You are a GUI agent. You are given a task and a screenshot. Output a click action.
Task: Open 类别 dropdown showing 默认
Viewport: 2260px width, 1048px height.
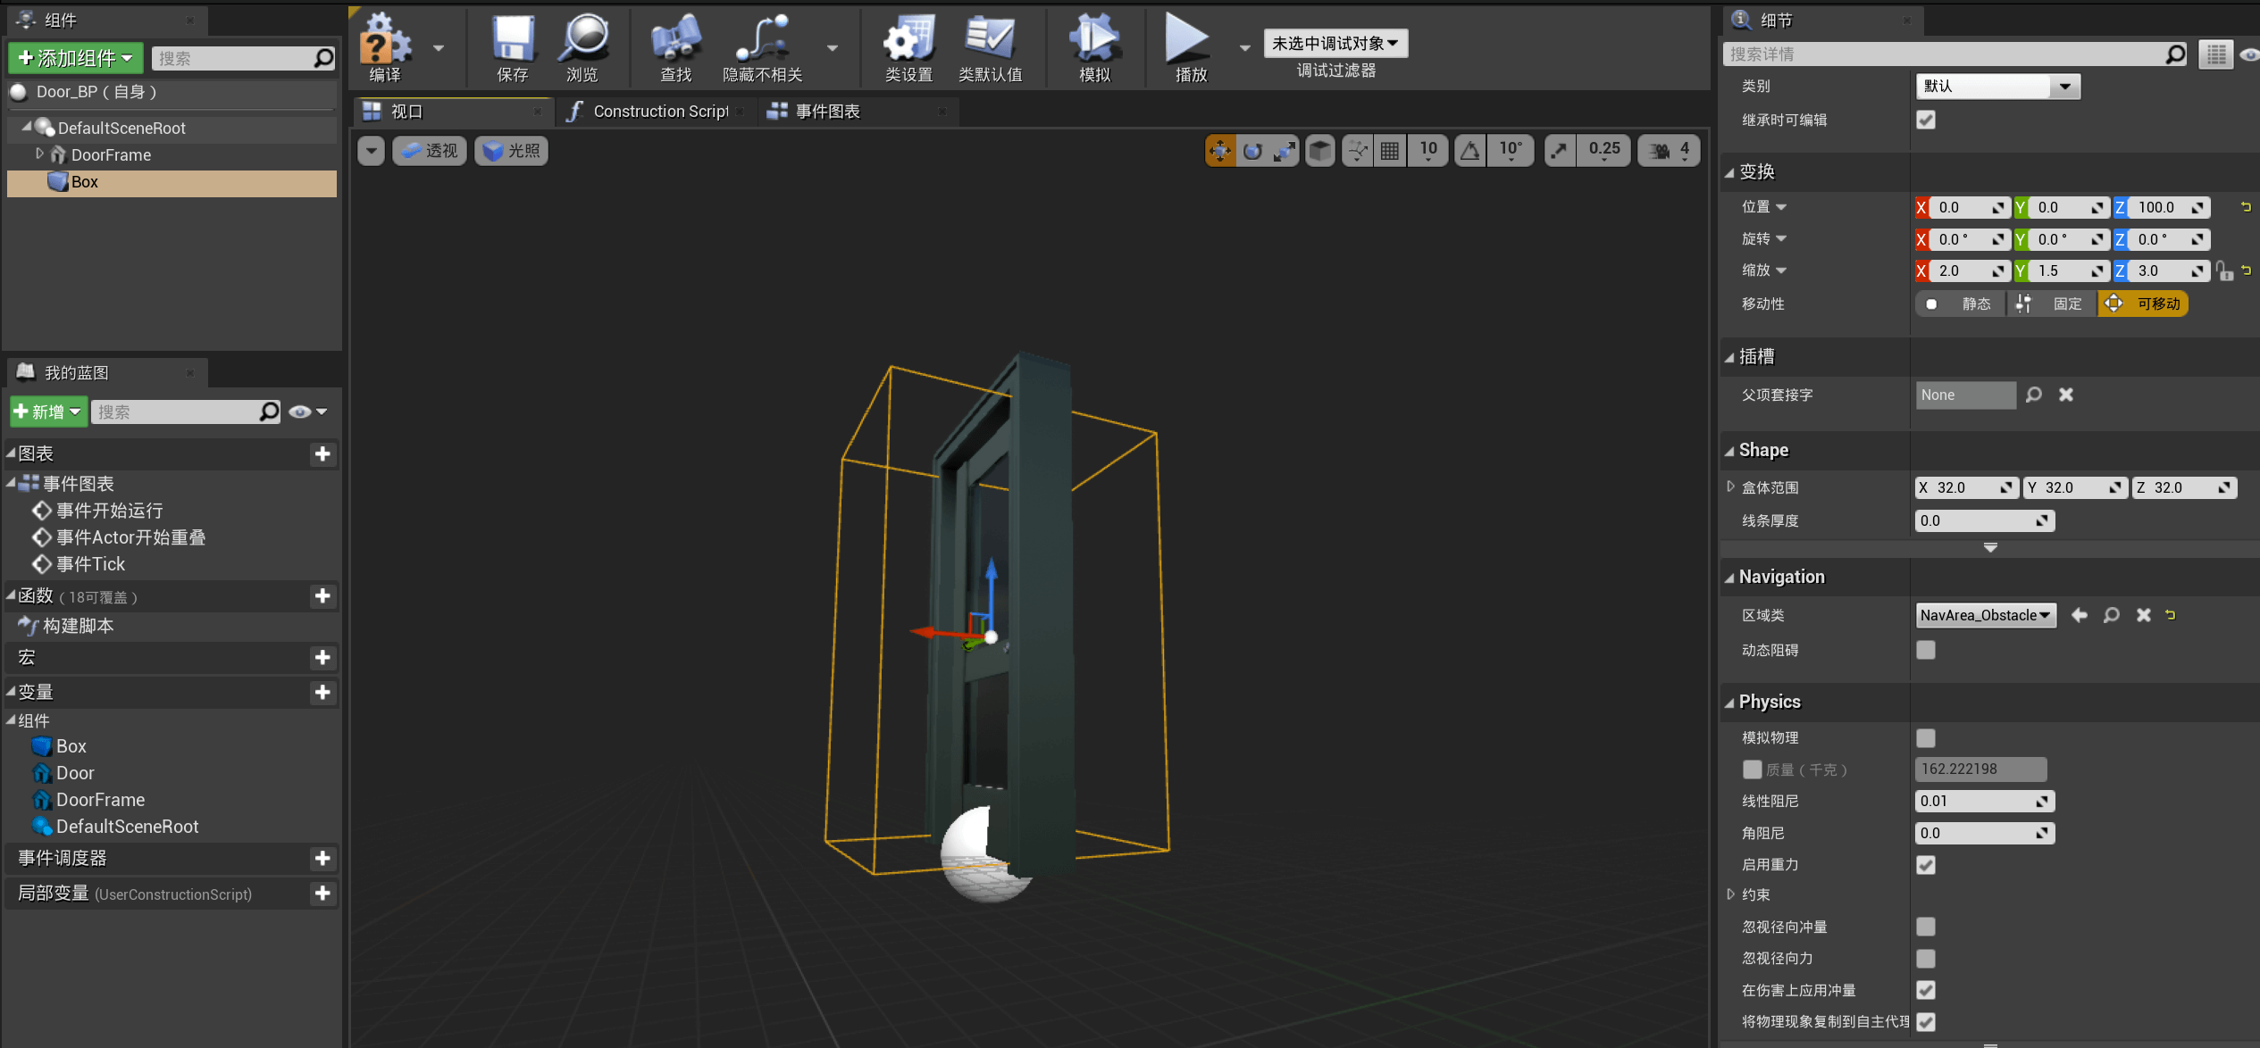[x=1997, y=87]
